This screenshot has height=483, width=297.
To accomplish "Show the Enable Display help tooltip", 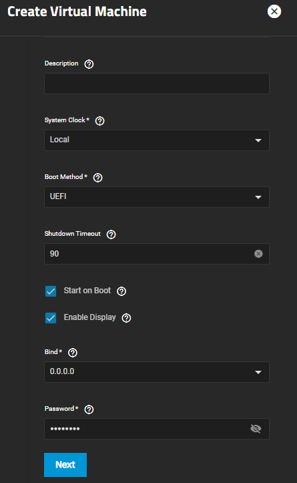I will click(x=127, y=318).
